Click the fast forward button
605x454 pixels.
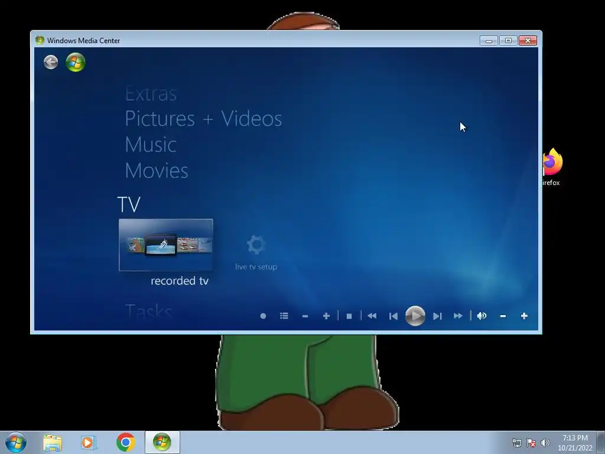pos(458,316)
